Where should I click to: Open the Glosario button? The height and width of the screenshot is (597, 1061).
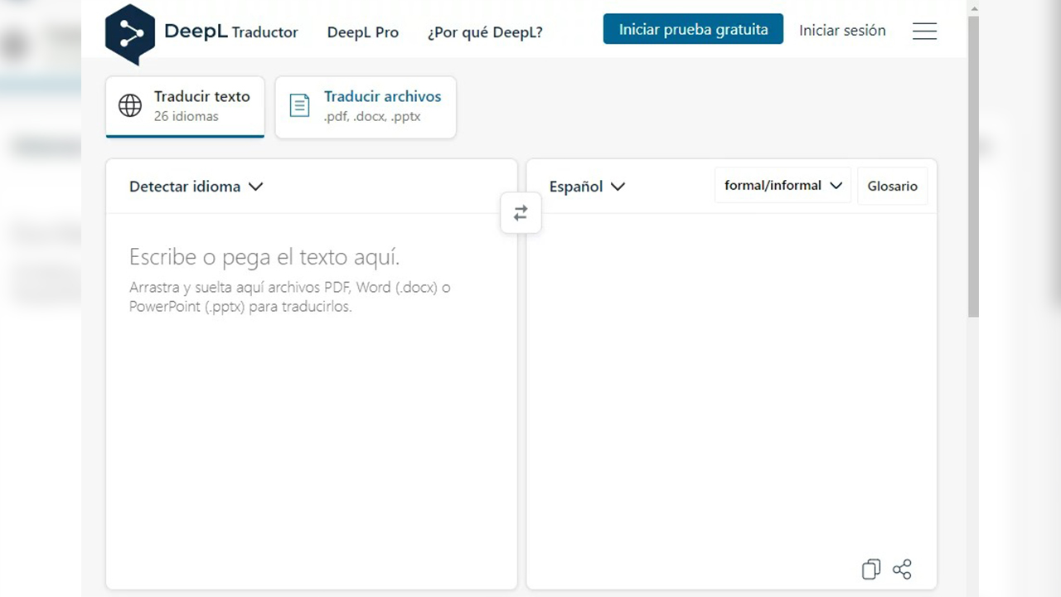(x=892, y=187)
